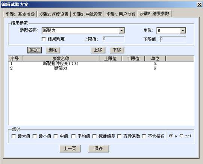The image size is (203, 164).
Task: Click the 单位 column header
Action: click(x=155, y=59)
